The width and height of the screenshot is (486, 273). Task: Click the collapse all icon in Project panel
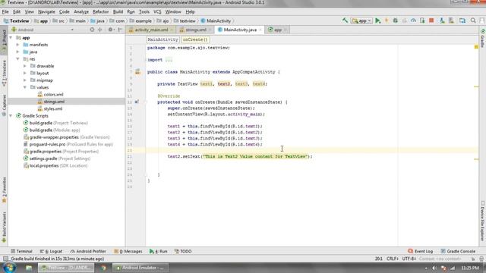click(99, 30)
